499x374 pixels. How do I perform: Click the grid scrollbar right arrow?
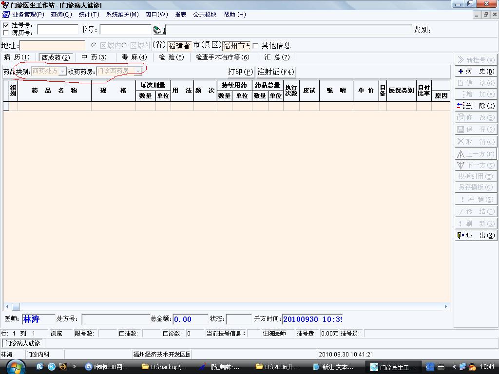pos(446,307)
